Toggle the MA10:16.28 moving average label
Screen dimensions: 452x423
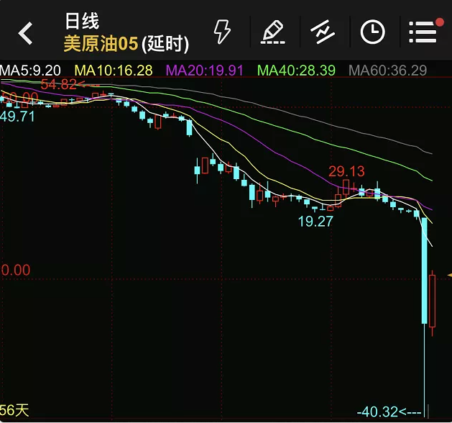(114, 70)
